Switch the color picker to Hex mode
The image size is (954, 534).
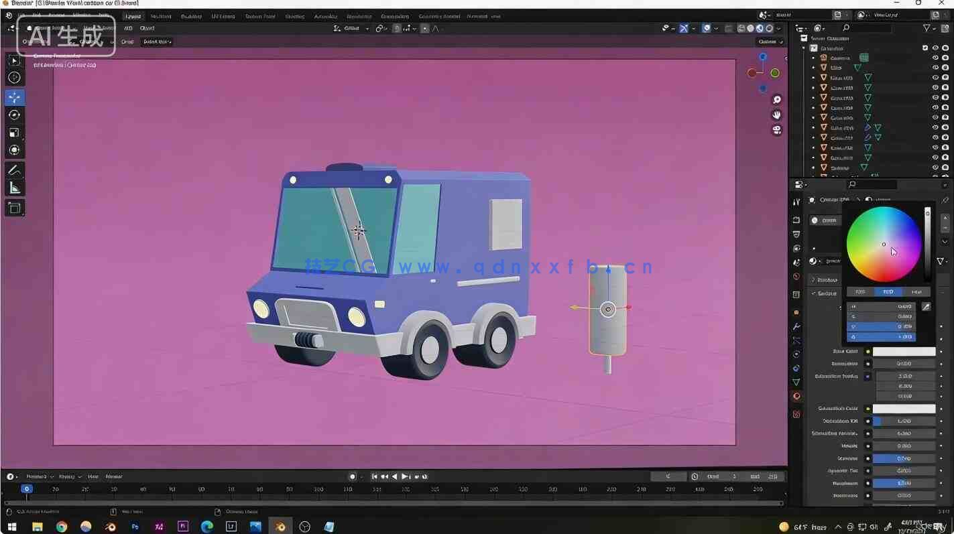(x=917, y=291)
